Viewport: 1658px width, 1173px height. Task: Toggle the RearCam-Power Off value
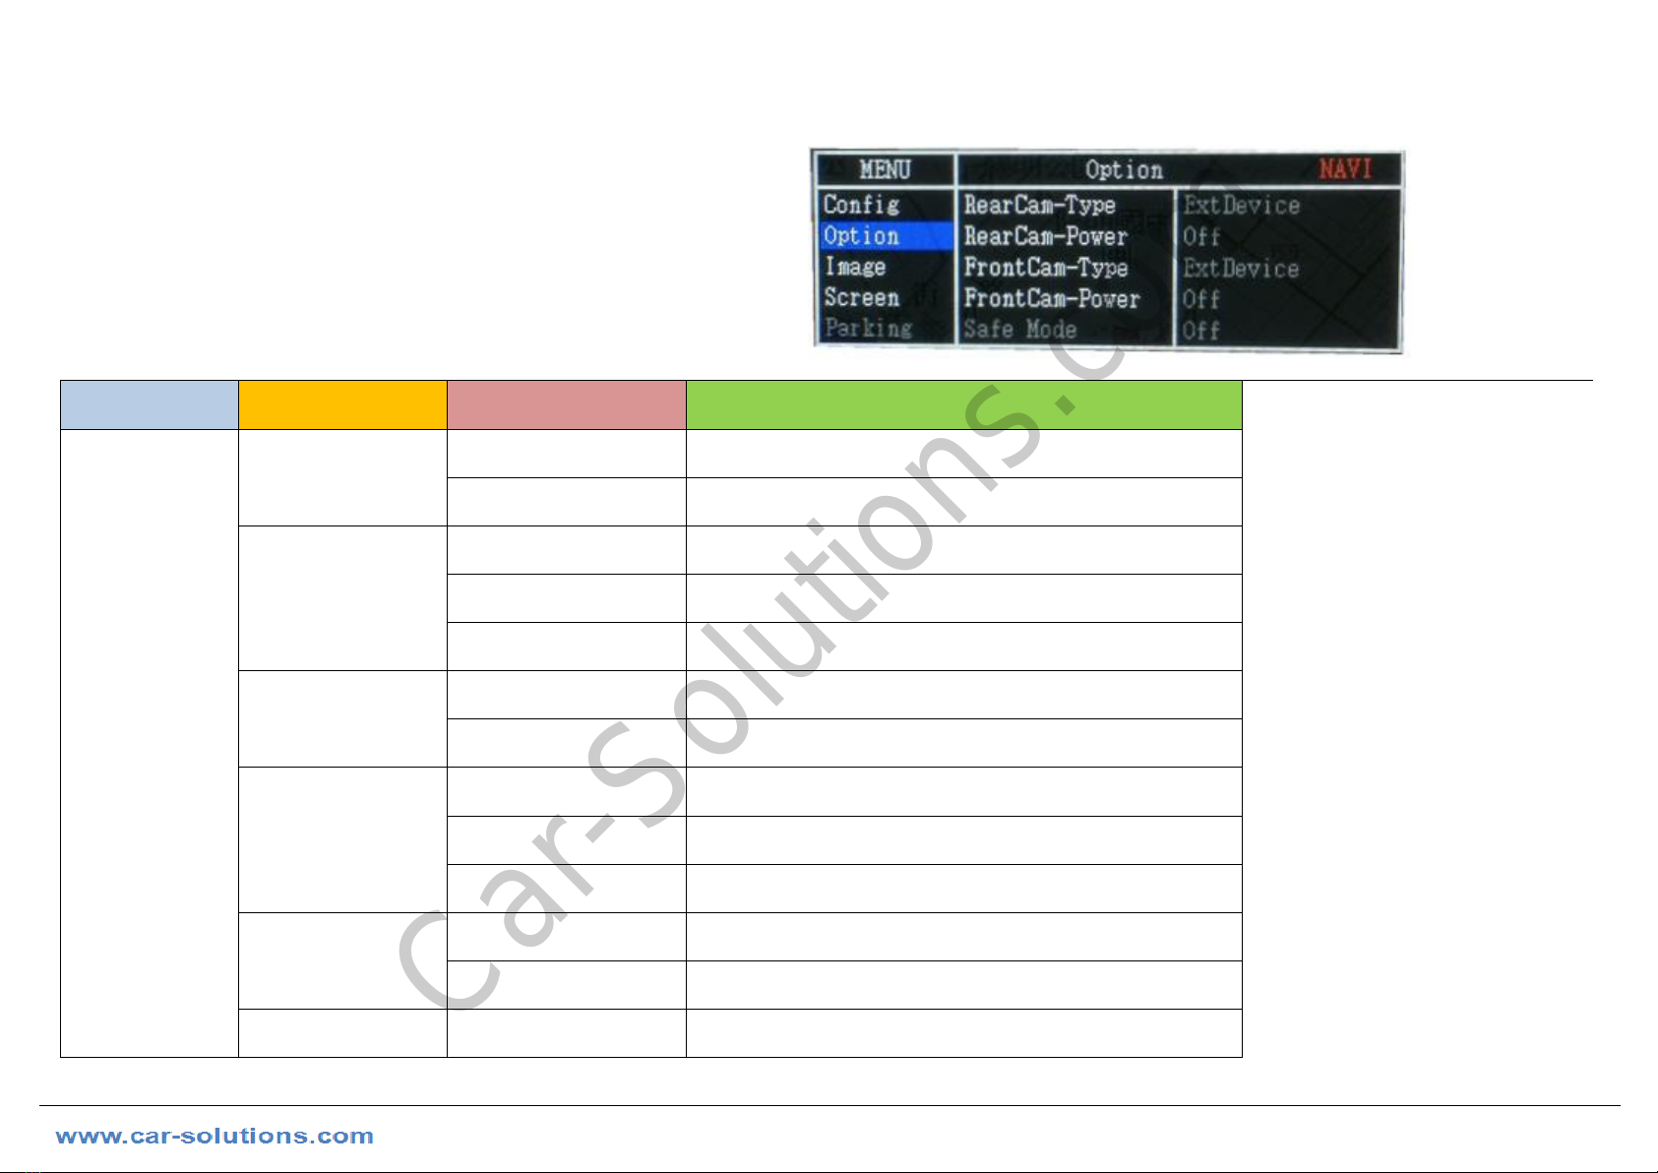(x=1201, y=236)
